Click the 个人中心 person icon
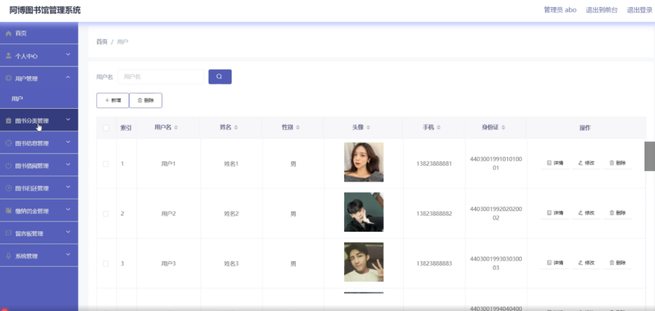 [8, 56]
